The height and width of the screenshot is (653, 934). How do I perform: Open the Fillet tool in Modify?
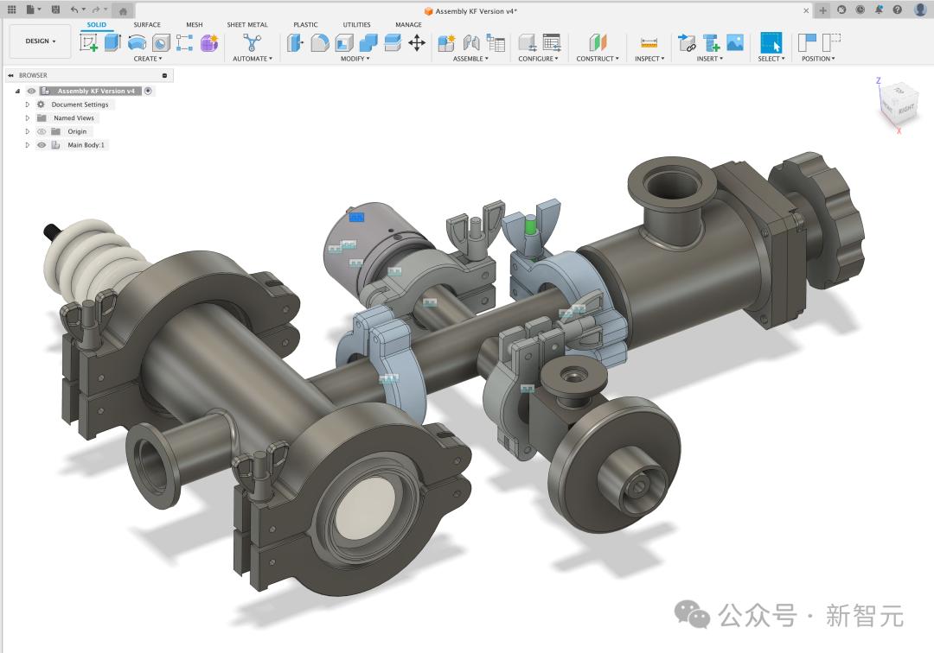[320, 42]
